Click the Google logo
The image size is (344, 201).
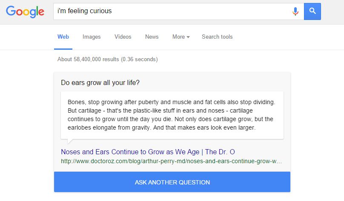(25, 11)
